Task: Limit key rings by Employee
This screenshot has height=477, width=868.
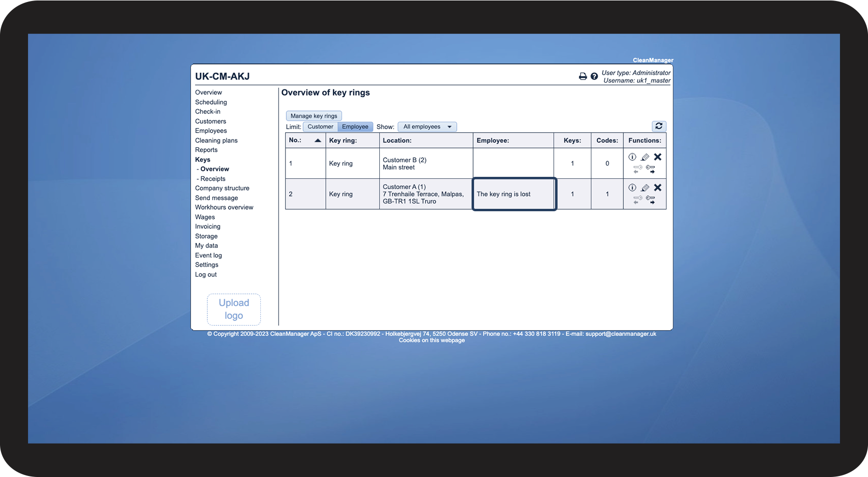Action: click(x=355, y=127)
